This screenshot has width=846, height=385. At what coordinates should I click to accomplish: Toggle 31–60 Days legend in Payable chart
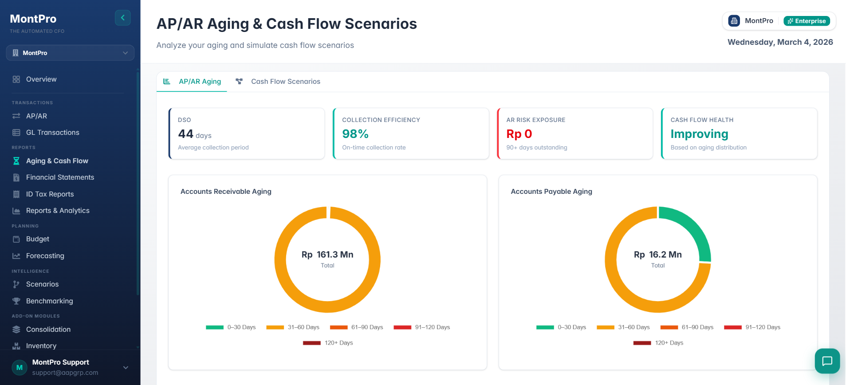(x=623, y=327)
